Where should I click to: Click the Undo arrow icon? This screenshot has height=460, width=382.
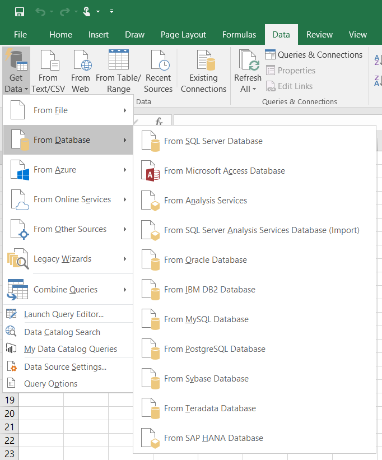[x=40, y=12]
